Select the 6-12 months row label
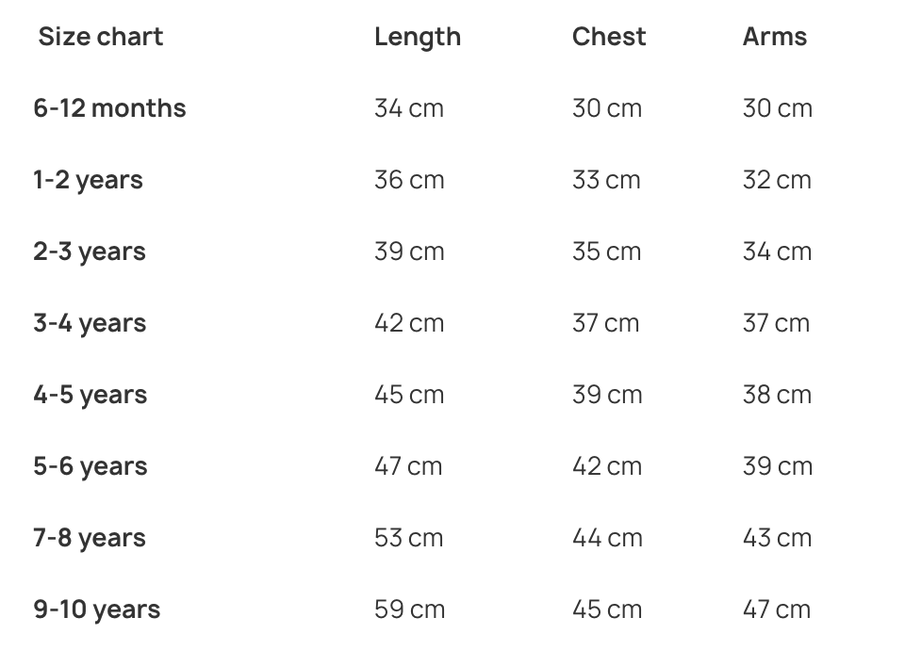Screen dimensions: 905x650 coord(109,108)
